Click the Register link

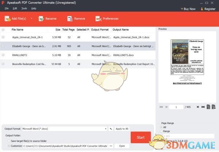[210, 9]
